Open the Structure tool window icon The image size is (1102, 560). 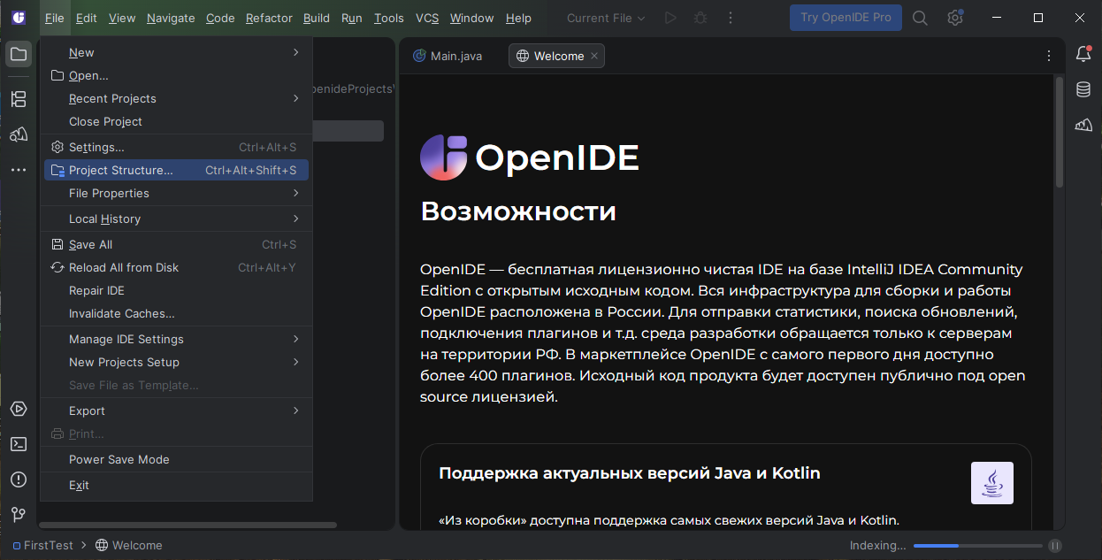click(18, 99)
